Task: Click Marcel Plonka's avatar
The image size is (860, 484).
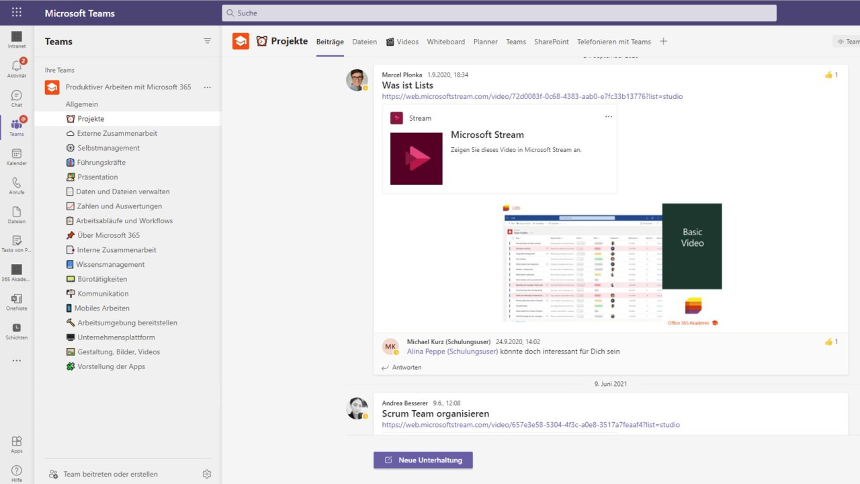Action: (x=357, y=80)
